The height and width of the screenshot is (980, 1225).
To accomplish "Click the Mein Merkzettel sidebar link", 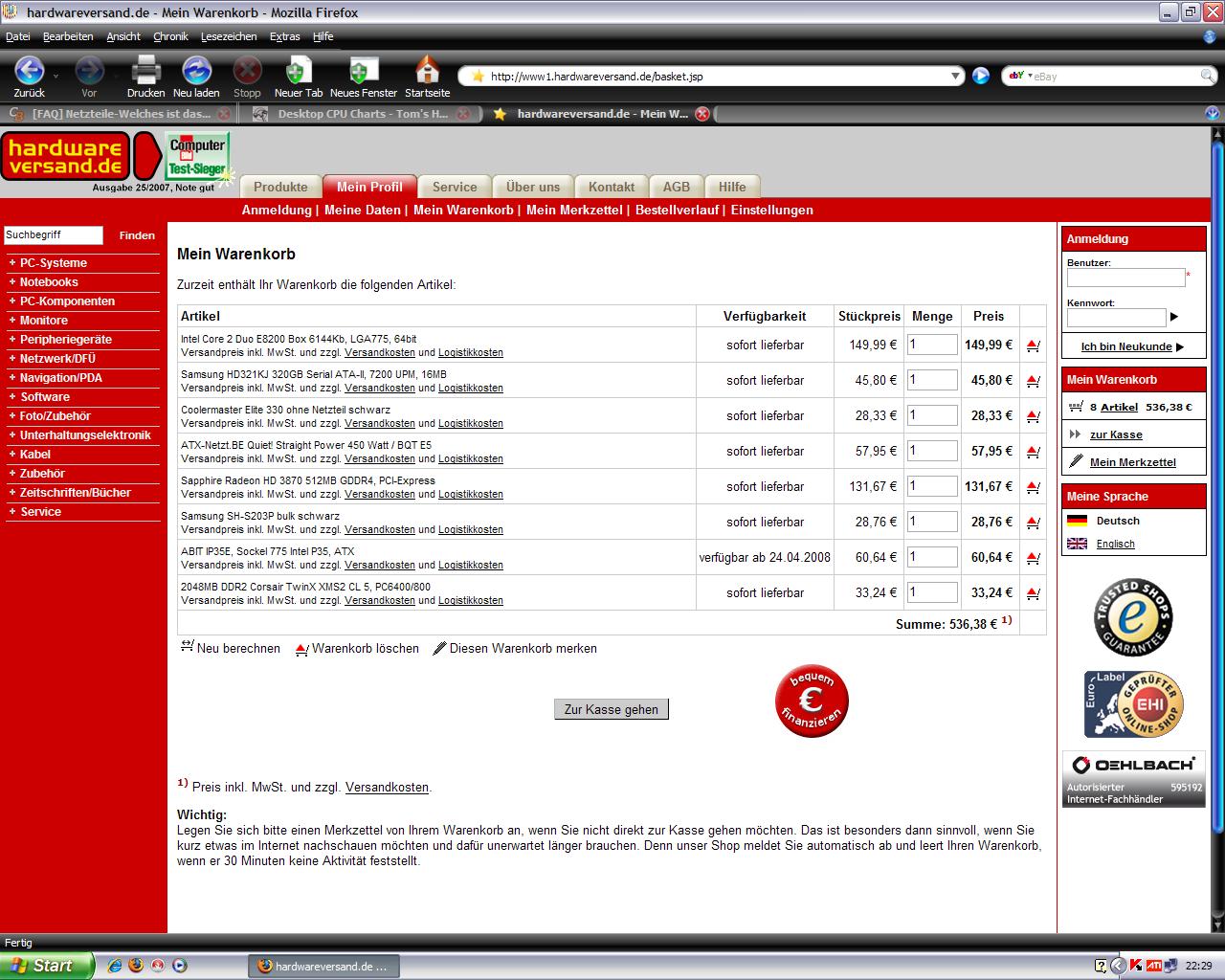I will [x=1133, y=462].
